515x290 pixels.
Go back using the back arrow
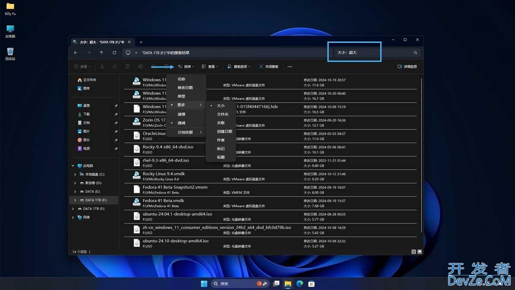[76, 53]
